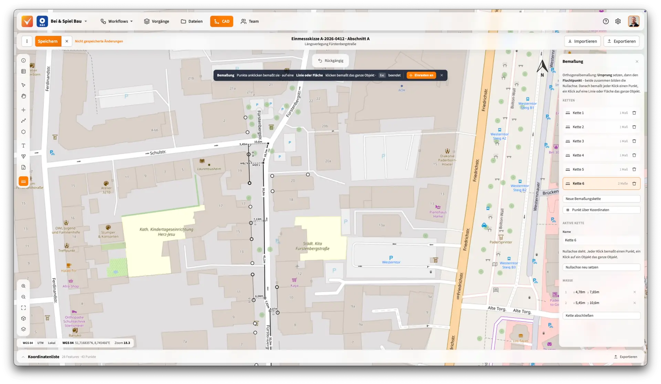661x384 pixels.
Task: Go to the Vorgänge tab
Action: [157, 21]
